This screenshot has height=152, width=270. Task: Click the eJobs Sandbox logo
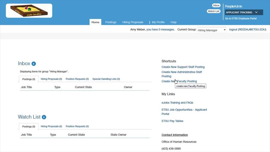29,11
